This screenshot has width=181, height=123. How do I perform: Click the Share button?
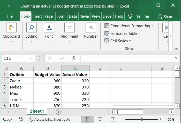coord(165,17)
